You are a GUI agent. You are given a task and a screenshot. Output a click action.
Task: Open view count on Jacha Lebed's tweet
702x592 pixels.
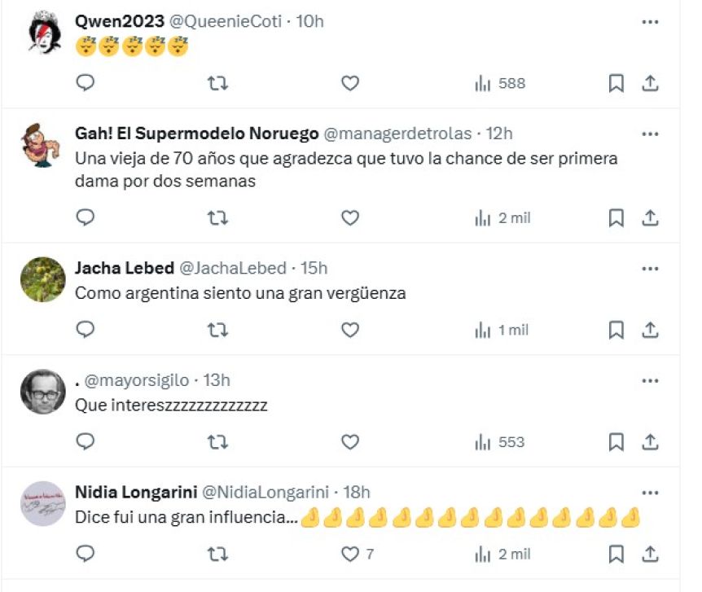502,330
